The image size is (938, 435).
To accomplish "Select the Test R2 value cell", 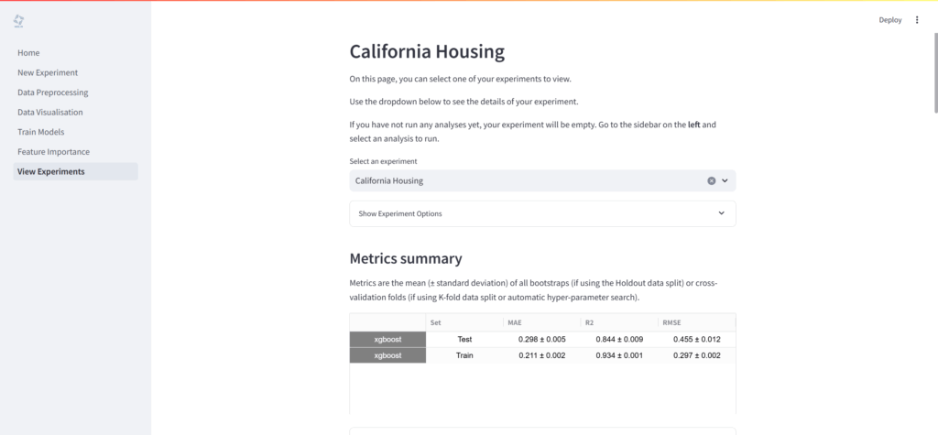I will pyautogui.click(x=617, y=339).
